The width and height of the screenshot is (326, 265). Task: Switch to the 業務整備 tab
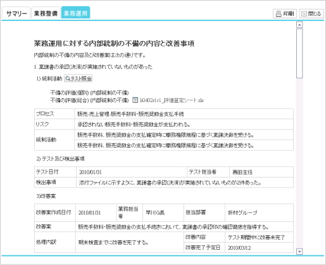point(46,14)
